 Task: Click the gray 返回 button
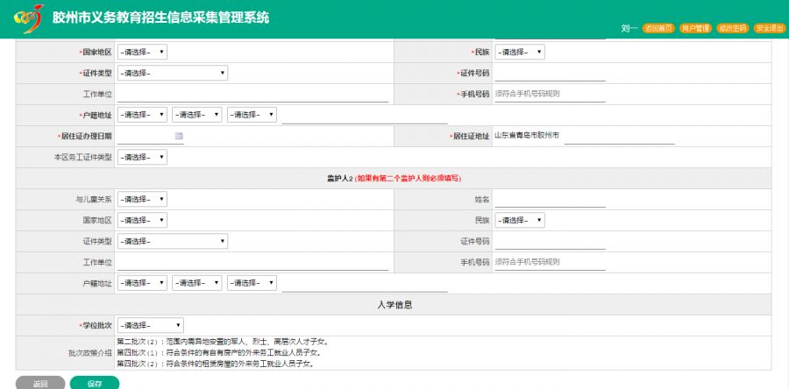tap(40, 384)
